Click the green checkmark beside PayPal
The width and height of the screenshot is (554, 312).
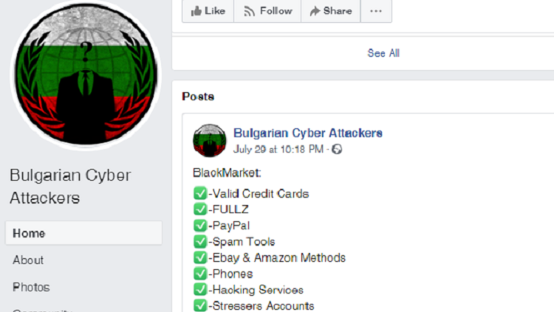[200, 226]
